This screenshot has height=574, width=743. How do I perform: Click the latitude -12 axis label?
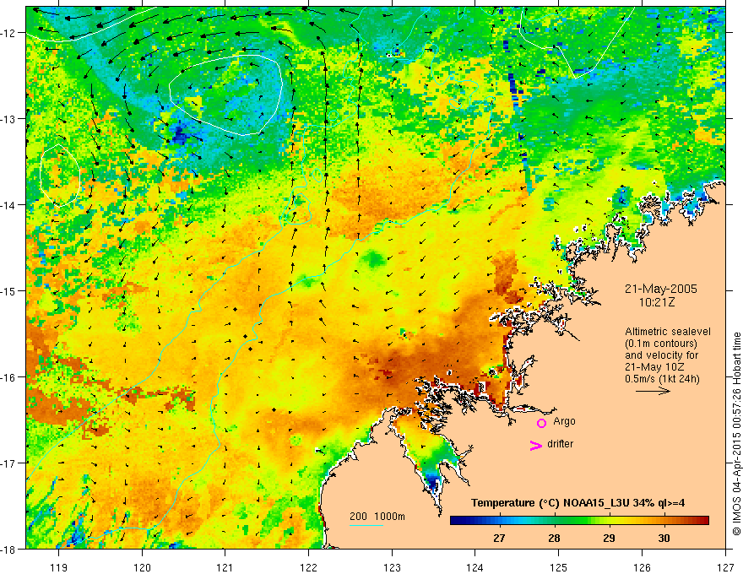pos(9,33)
